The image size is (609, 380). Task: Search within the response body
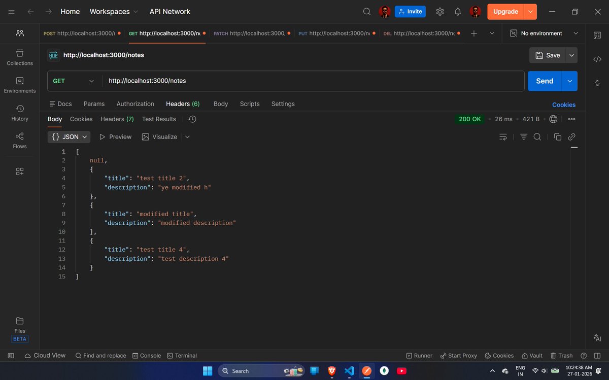pos(537,136)
